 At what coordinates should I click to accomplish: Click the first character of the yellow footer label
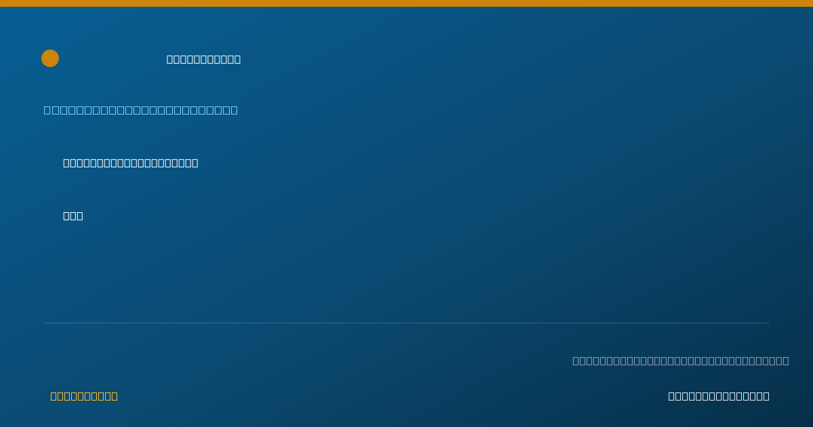pyautogui.click(x=54, y=396)
